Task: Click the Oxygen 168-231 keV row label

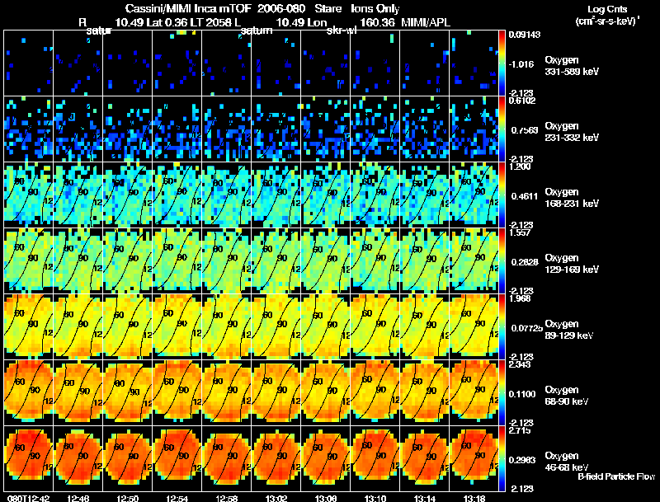Action: pos(572,198)
